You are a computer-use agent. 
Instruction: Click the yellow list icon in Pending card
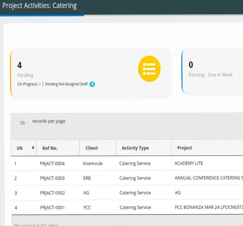pos(149,69)
